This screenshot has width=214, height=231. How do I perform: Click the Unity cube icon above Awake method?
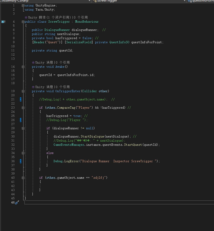click(33, 63)
